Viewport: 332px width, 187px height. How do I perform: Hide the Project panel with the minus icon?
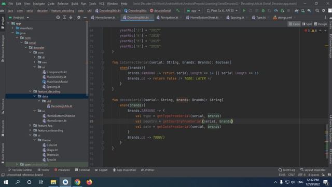pyautogui.click(x=85, y=17)
